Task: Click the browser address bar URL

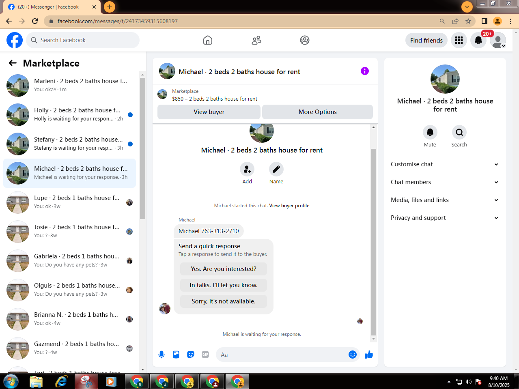Action: [118, 21]
